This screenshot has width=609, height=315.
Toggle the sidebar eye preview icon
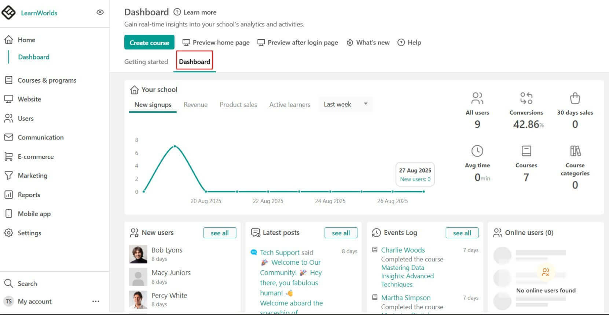tap(100, 12)
